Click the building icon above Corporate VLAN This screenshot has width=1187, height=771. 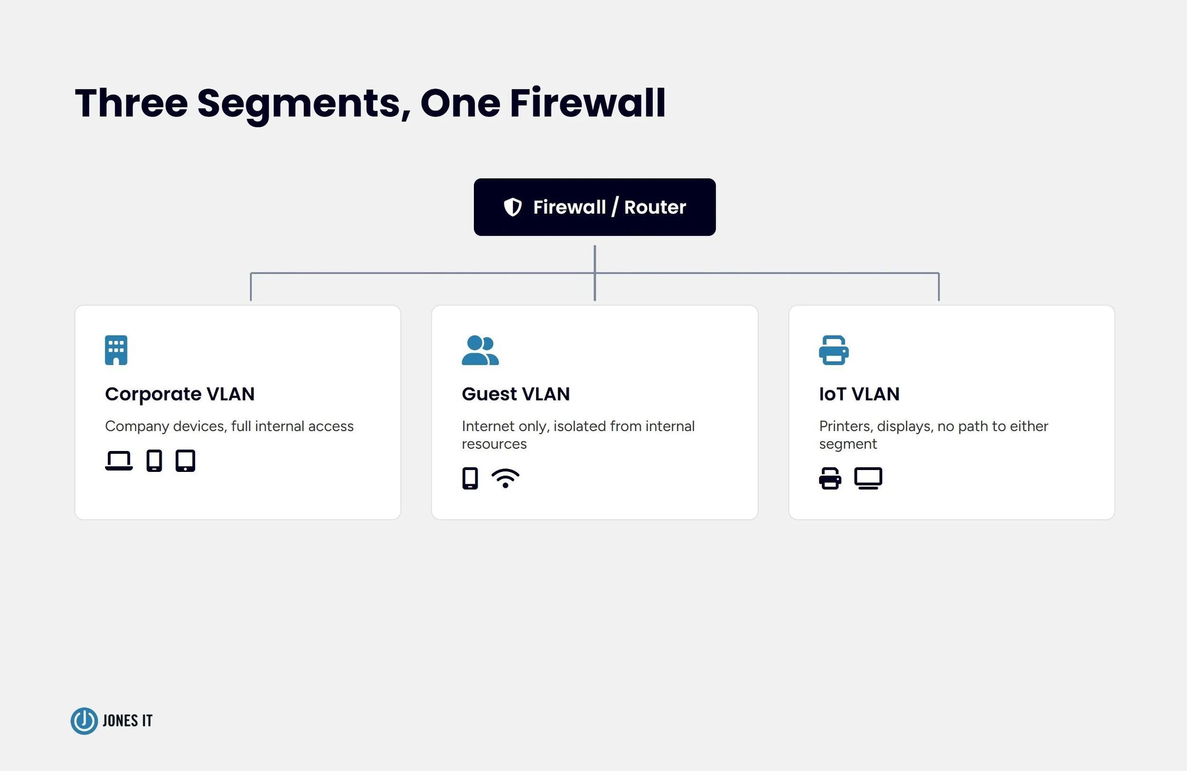(x=116, y=350)
